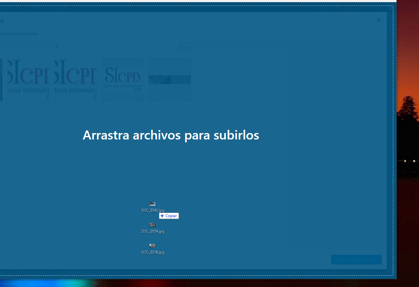
Task: Select the DSC_0354.jpg filename label
Action: [x=153, y=231]
